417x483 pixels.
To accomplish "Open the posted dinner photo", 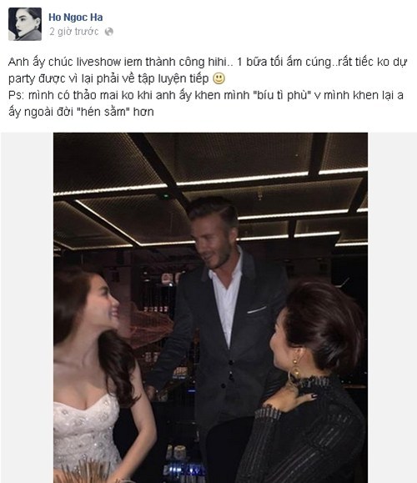I will coord(210,308).
